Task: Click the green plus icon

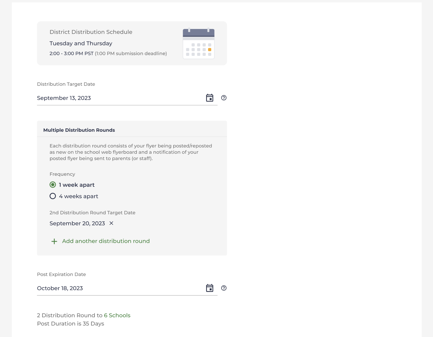Action: 54,241
